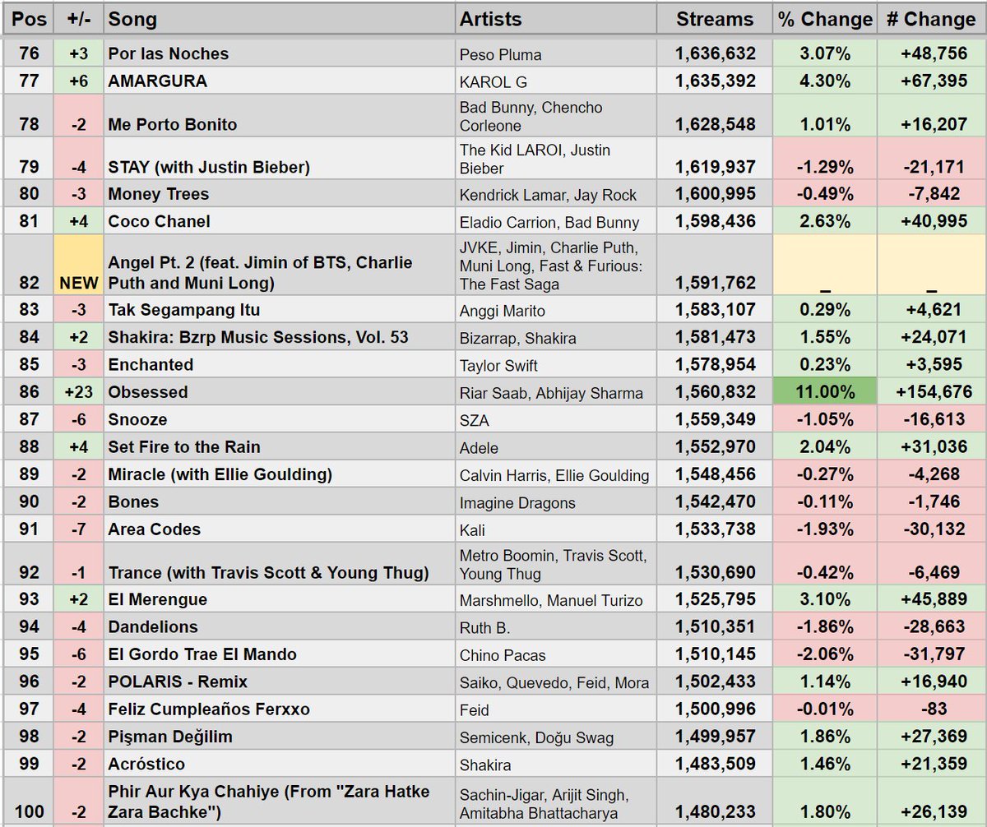Select the song cell POLARIS - Remix
Viewport: 987px width, 827px height.
coord(280,681)
